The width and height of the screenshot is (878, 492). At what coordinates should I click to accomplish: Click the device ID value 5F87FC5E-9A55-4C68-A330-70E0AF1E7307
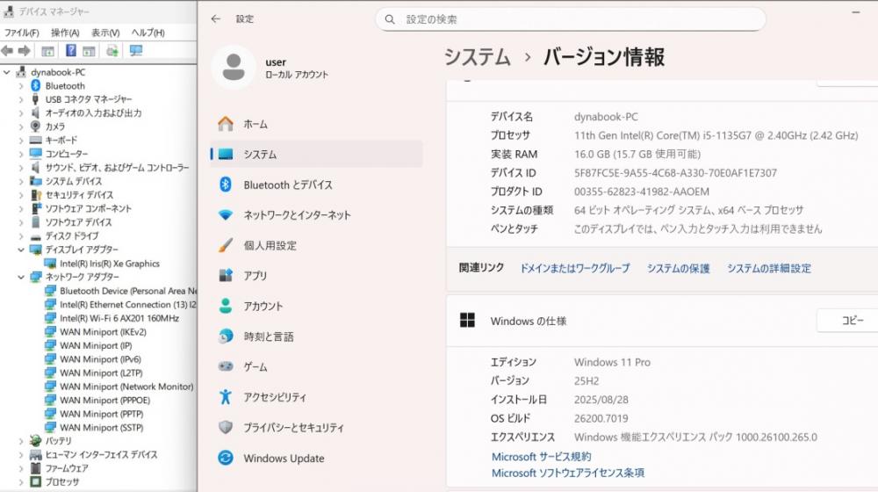click(675, 172)
